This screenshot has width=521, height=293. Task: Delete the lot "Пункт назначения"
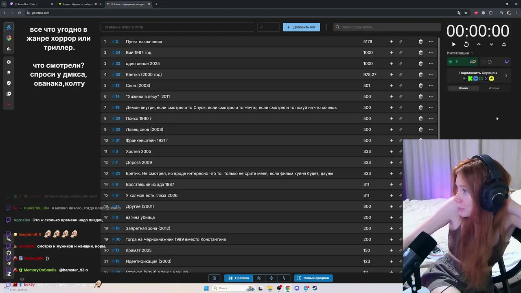coord(420,42)
